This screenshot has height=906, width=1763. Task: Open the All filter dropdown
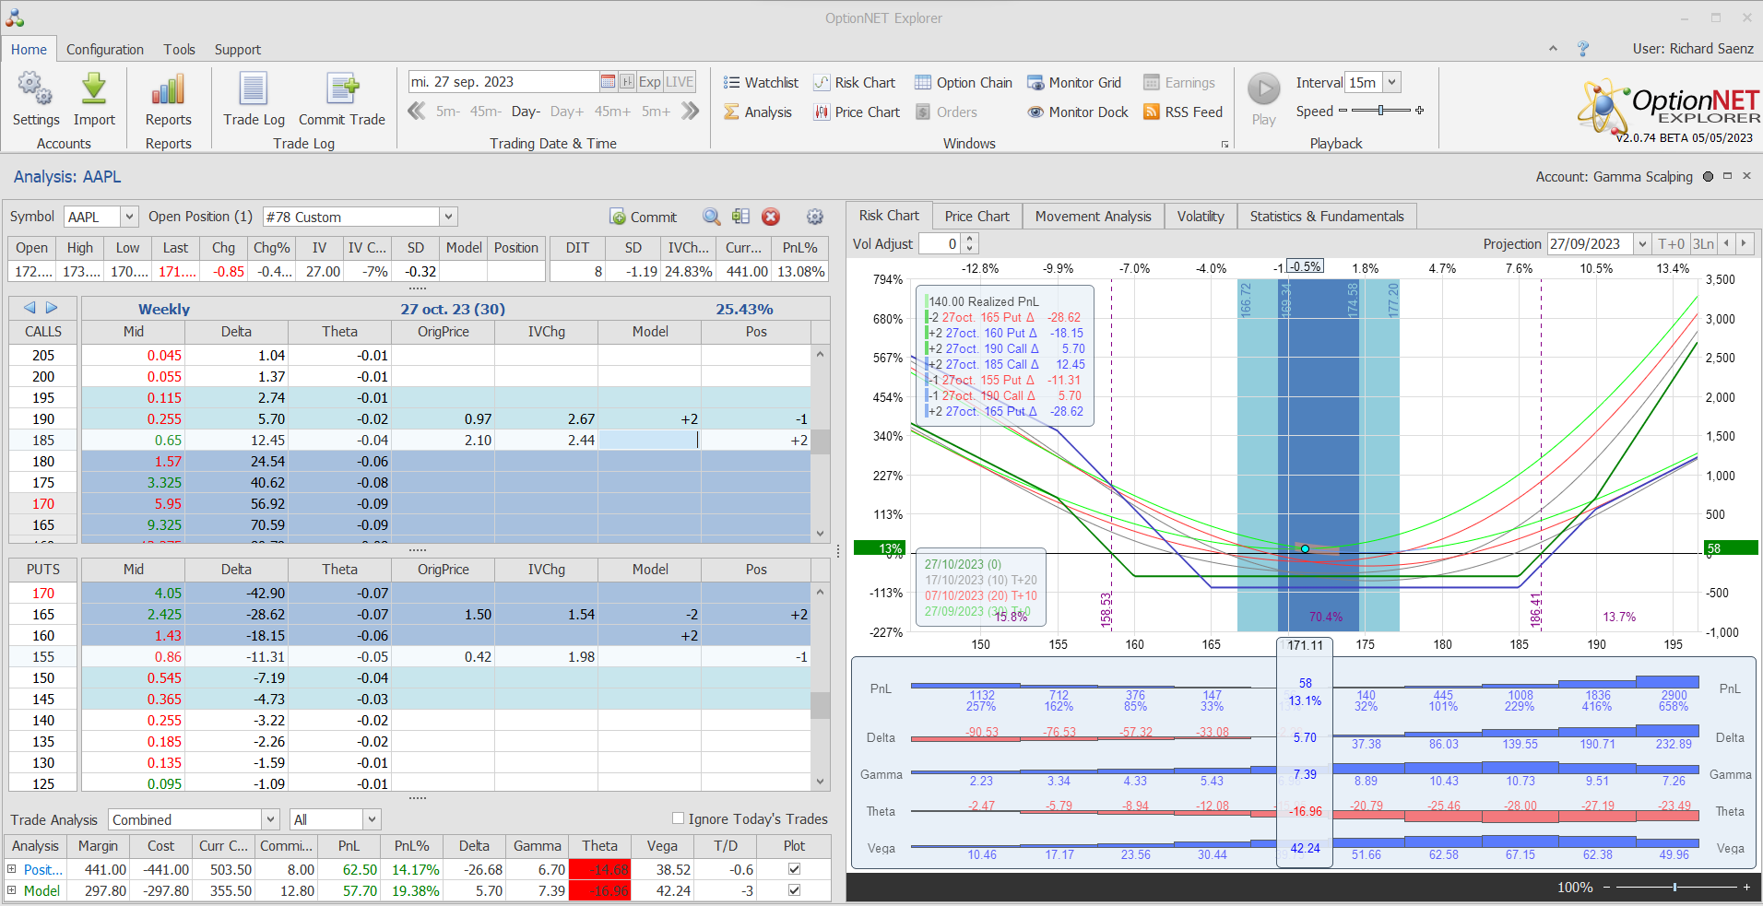click(372, 819)
